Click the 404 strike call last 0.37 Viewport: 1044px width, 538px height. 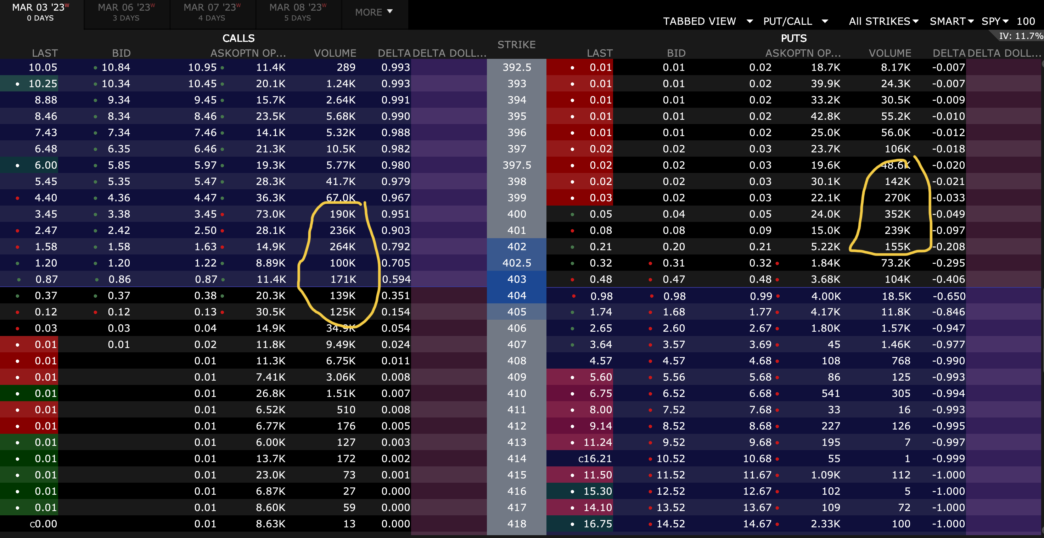(46, 296)
